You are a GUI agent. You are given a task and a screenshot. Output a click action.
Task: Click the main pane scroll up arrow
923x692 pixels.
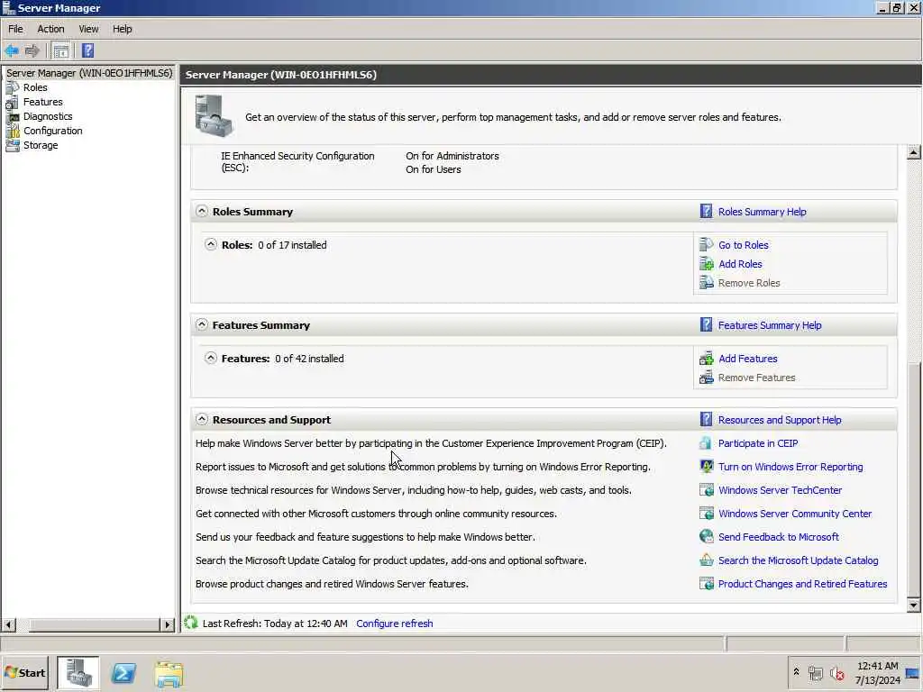point(914,151)
